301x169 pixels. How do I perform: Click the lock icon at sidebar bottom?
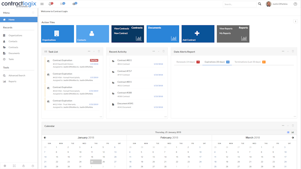[23, 166]
